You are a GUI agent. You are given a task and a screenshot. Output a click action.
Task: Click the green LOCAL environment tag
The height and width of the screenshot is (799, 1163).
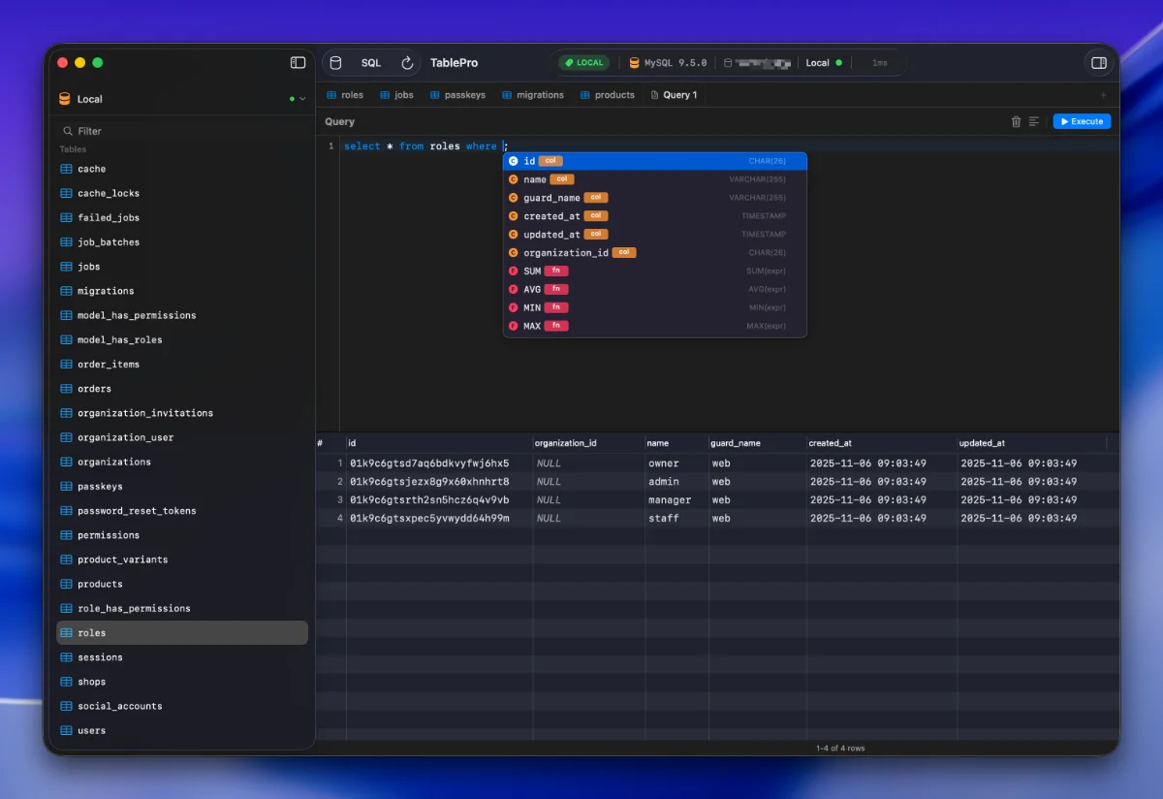tap(583, 63)
